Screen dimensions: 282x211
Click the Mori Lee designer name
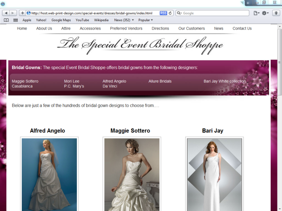click(72, 81)
